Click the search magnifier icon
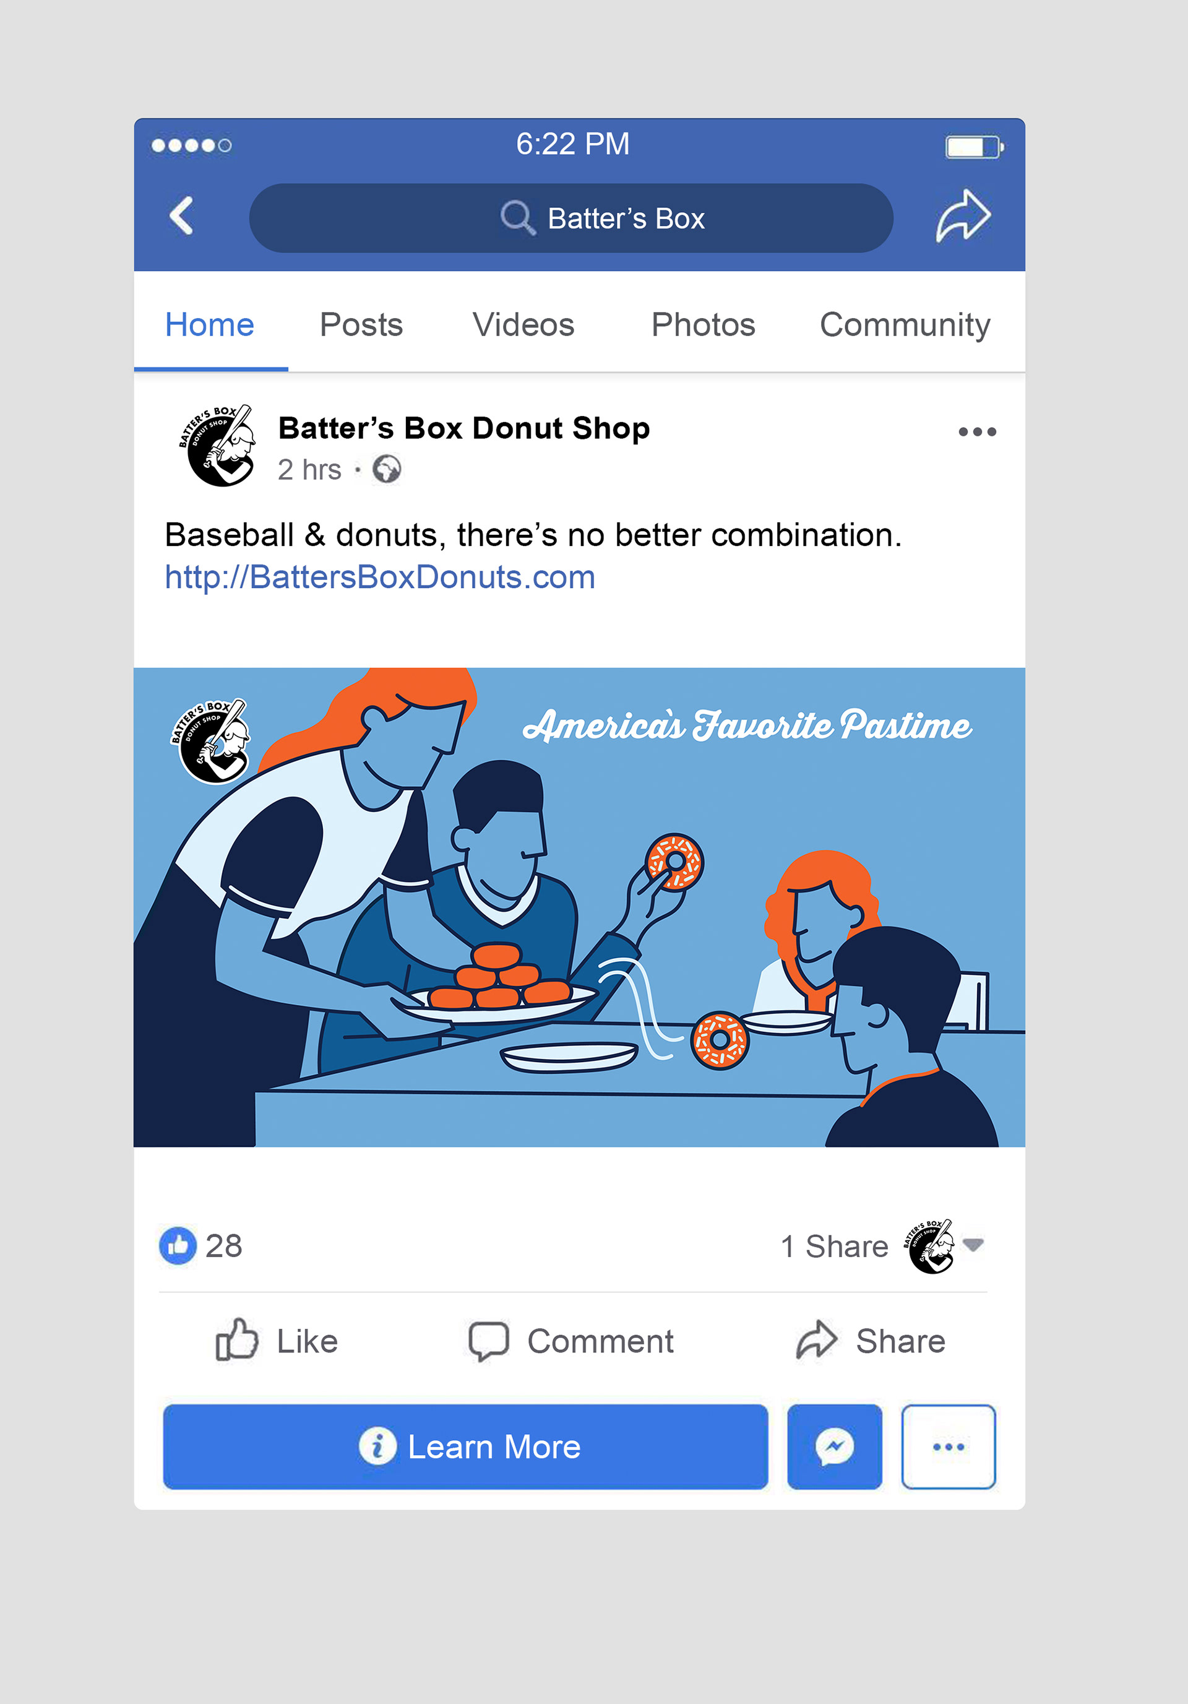Image resolution: width=1188 pixels, height=1704 pixels. (517, 217)
